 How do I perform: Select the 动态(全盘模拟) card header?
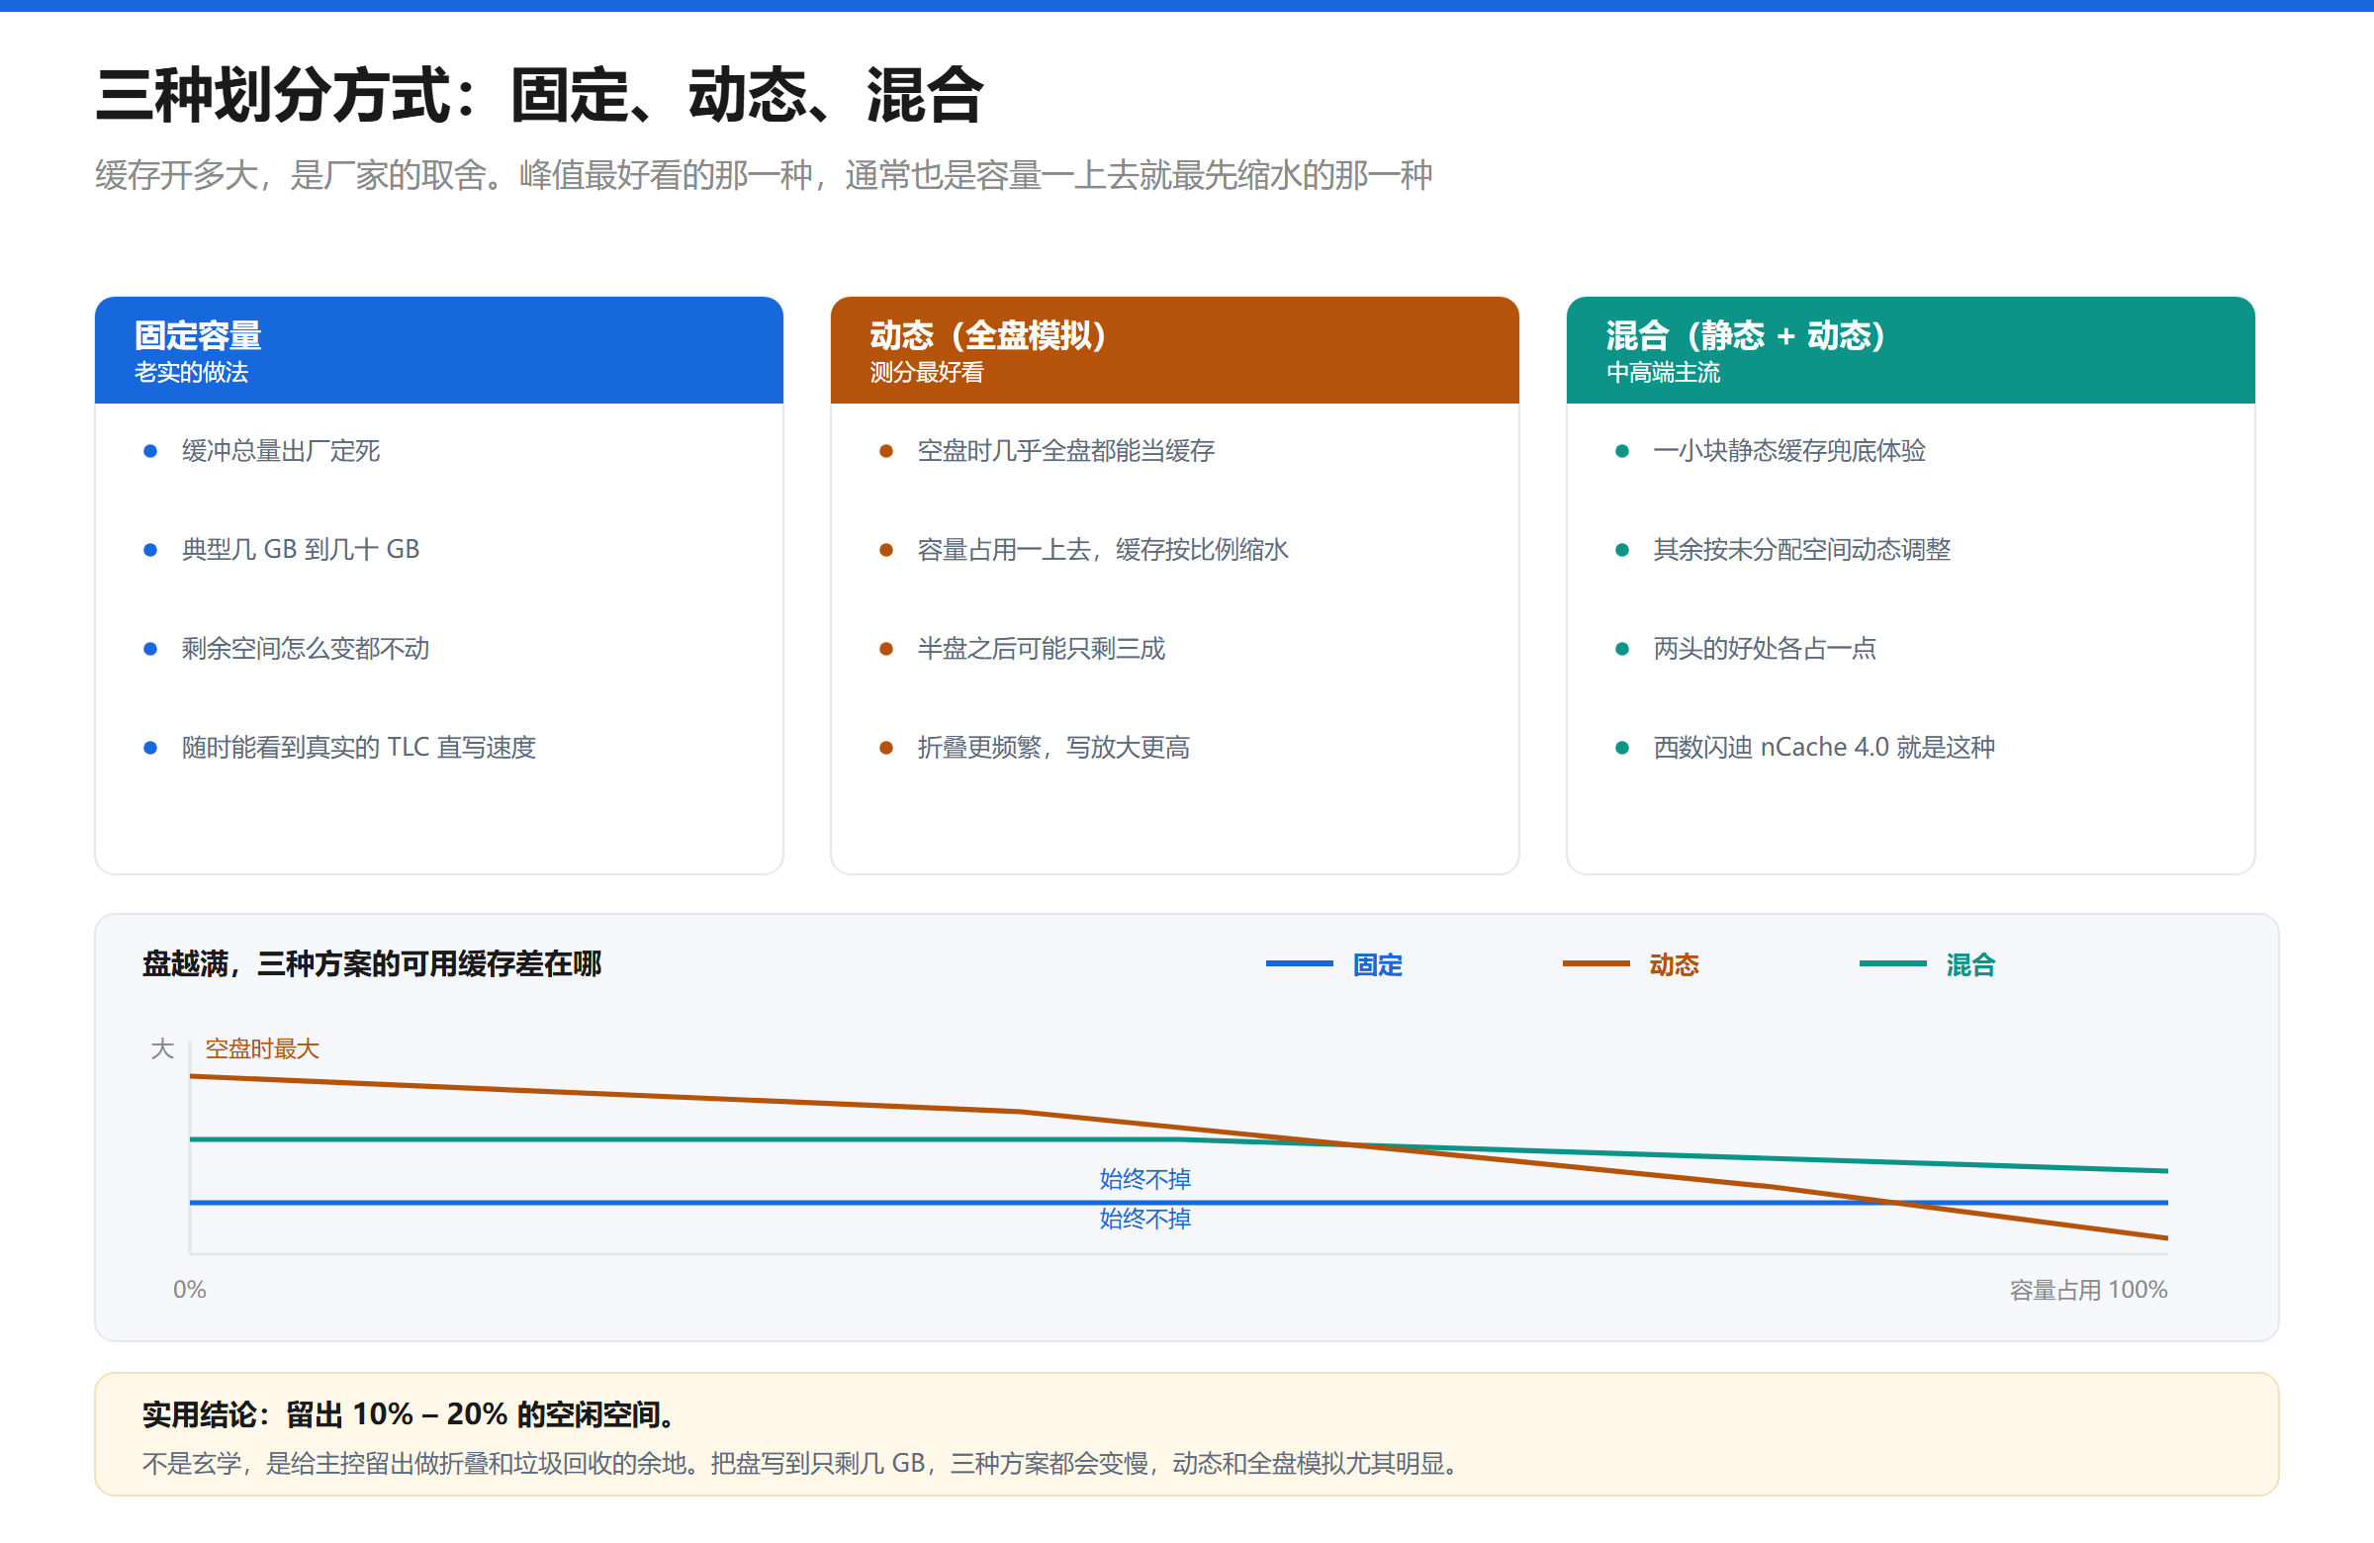pos(1174,350)
